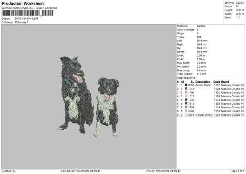Click the 'Description' column header
The height and width of the screenshot is (174, 246).
[x=203, y=82]
